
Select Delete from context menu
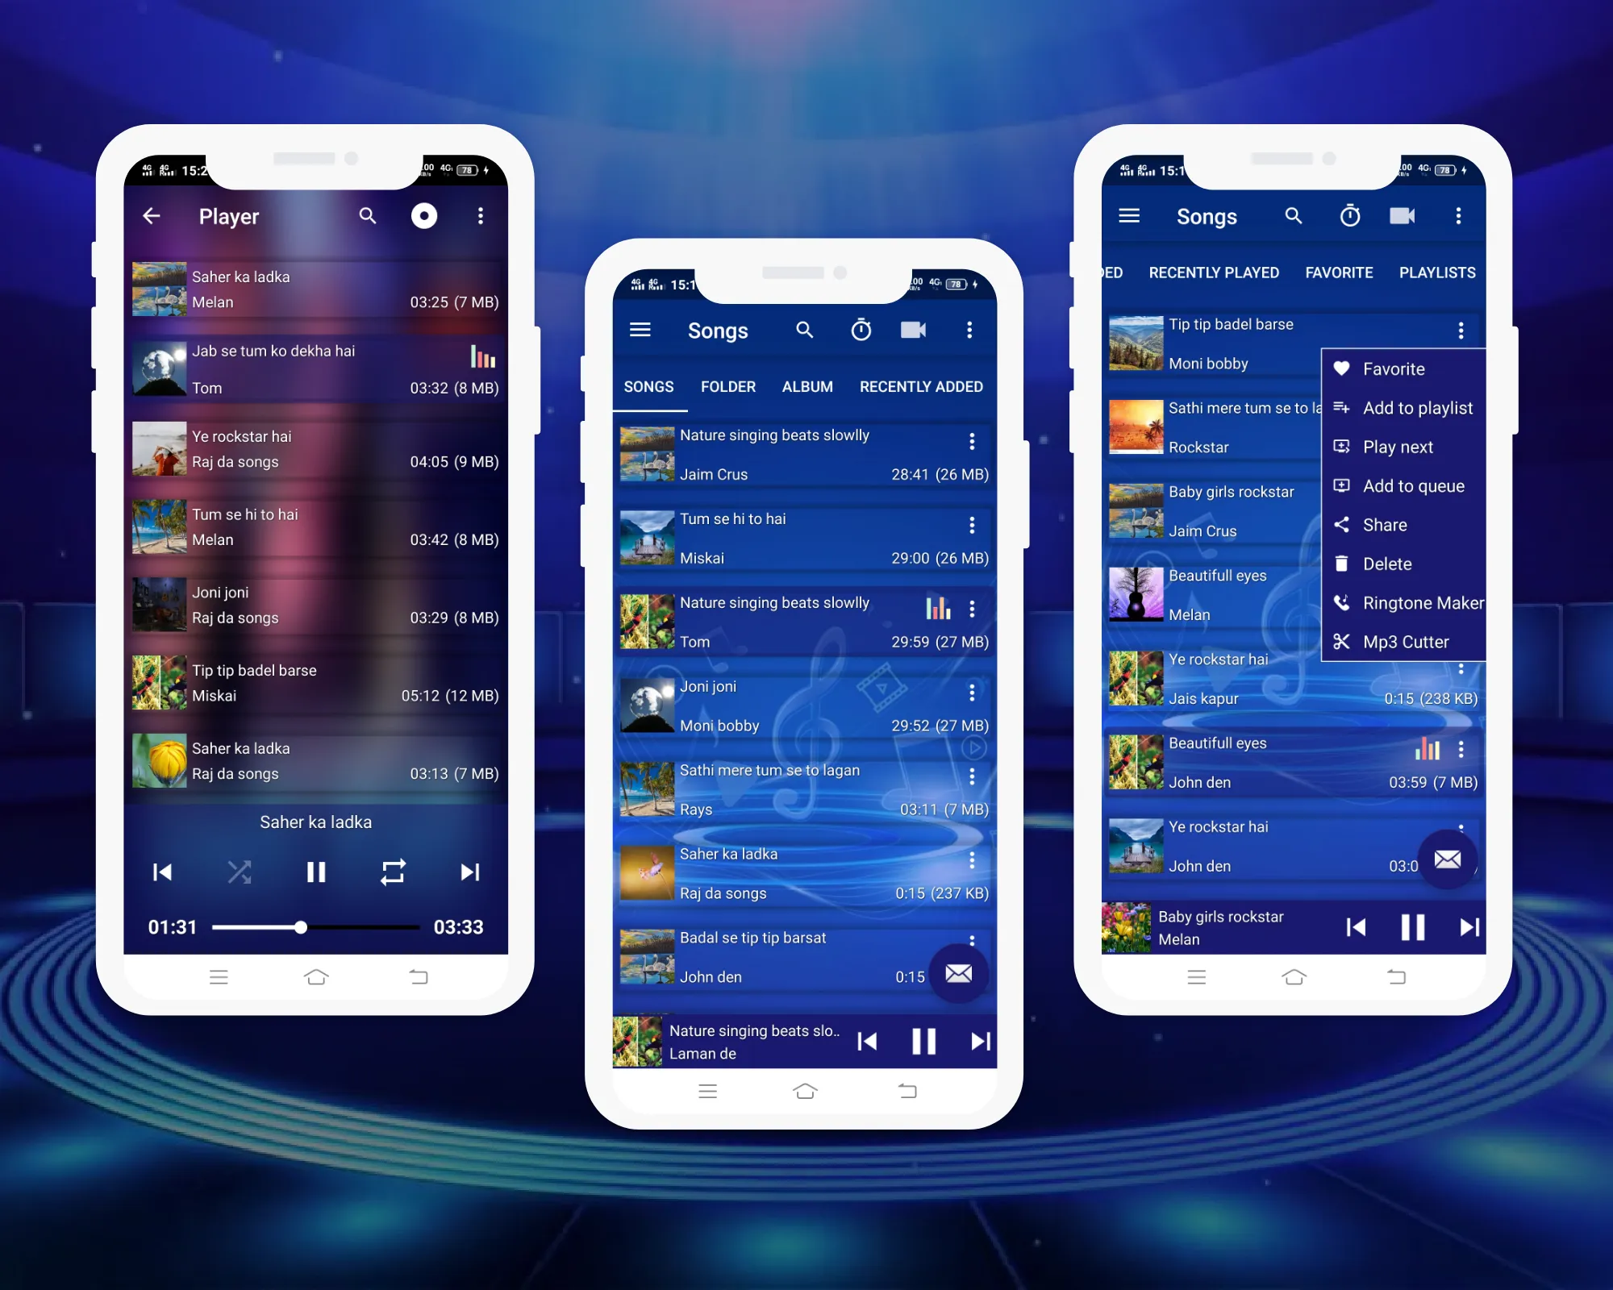pos(1389,564)
